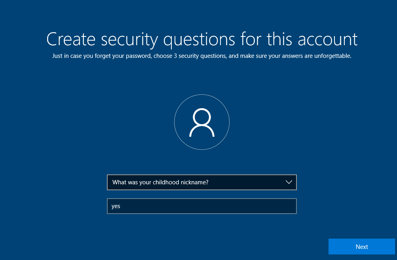397x260 pixels.
Task: Click the 'answers are unforgettable' subtitle text
Action: pos(317,56)
